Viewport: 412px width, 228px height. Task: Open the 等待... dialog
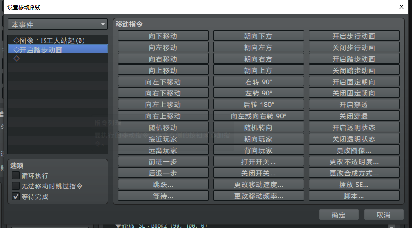[x=163, y=196]
